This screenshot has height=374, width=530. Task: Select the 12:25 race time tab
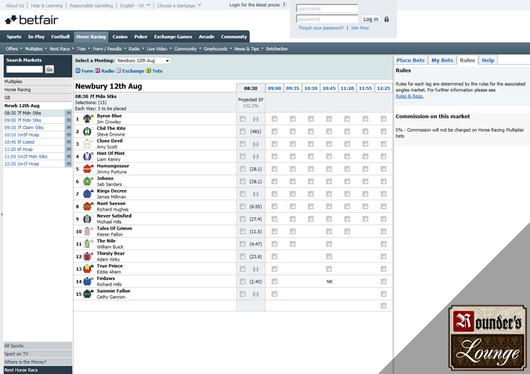click(x=384, y=88)
